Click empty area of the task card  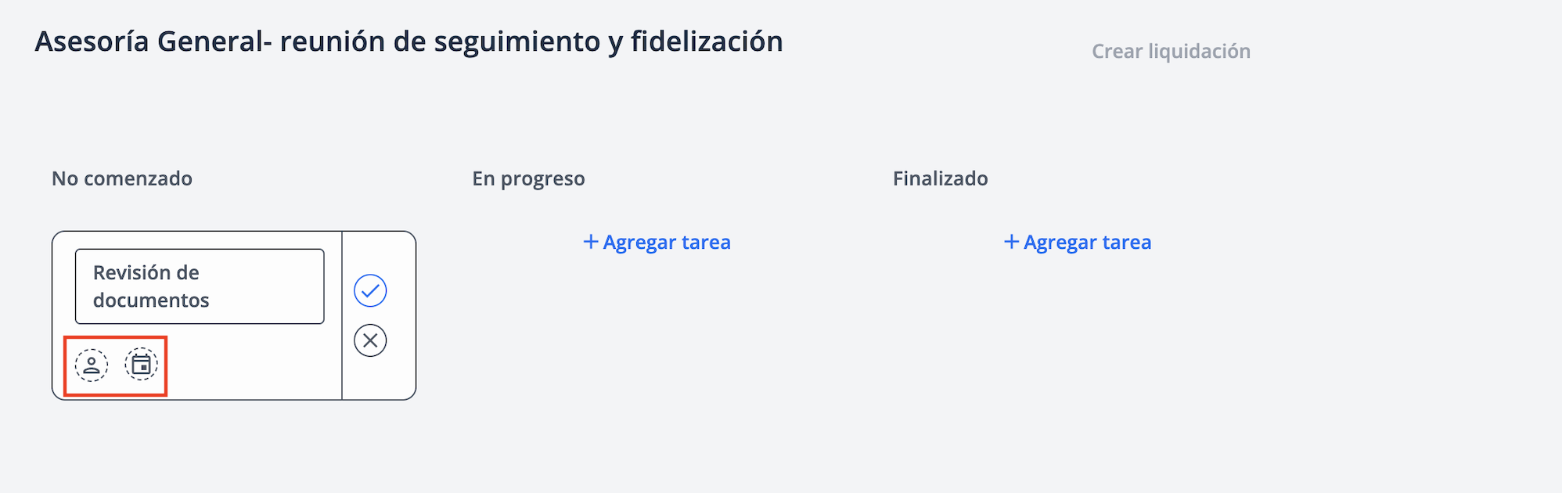click(x=250, y=365)
